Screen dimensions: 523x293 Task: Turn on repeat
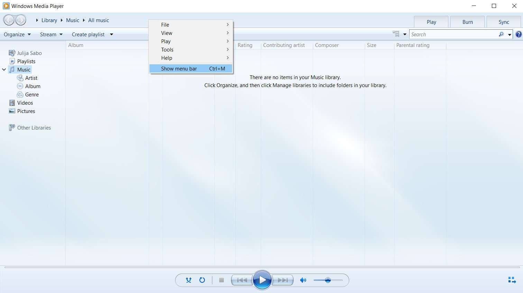(x=202, y=280)
